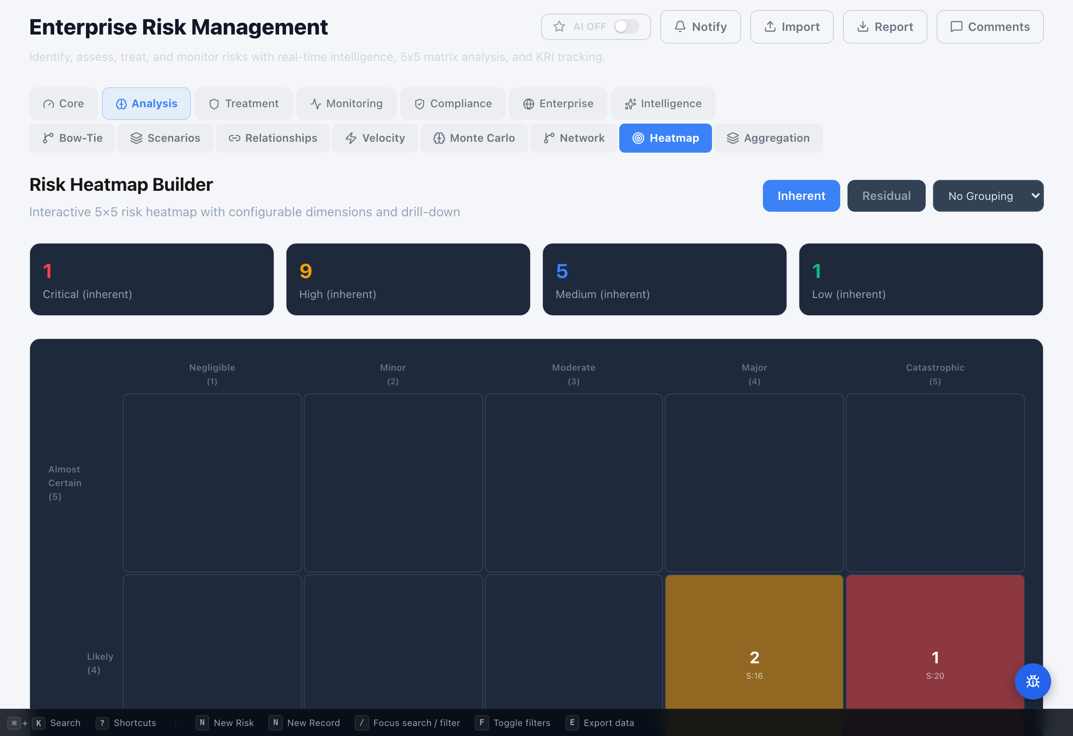Expand grouping options via the chevron
The image size is (1073, 736).
pos(1035,196)
